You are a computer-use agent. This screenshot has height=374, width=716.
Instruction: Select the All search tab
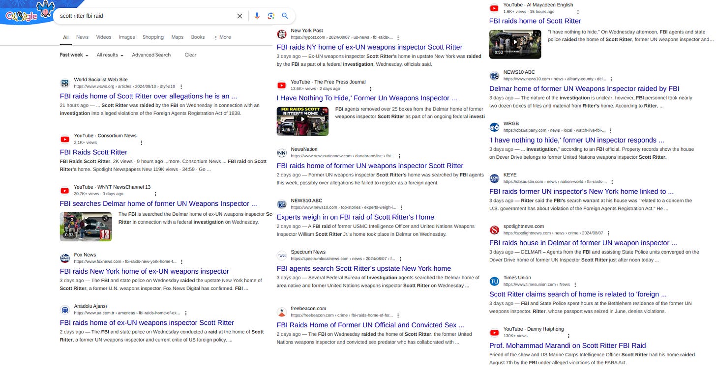coord(65,37)
